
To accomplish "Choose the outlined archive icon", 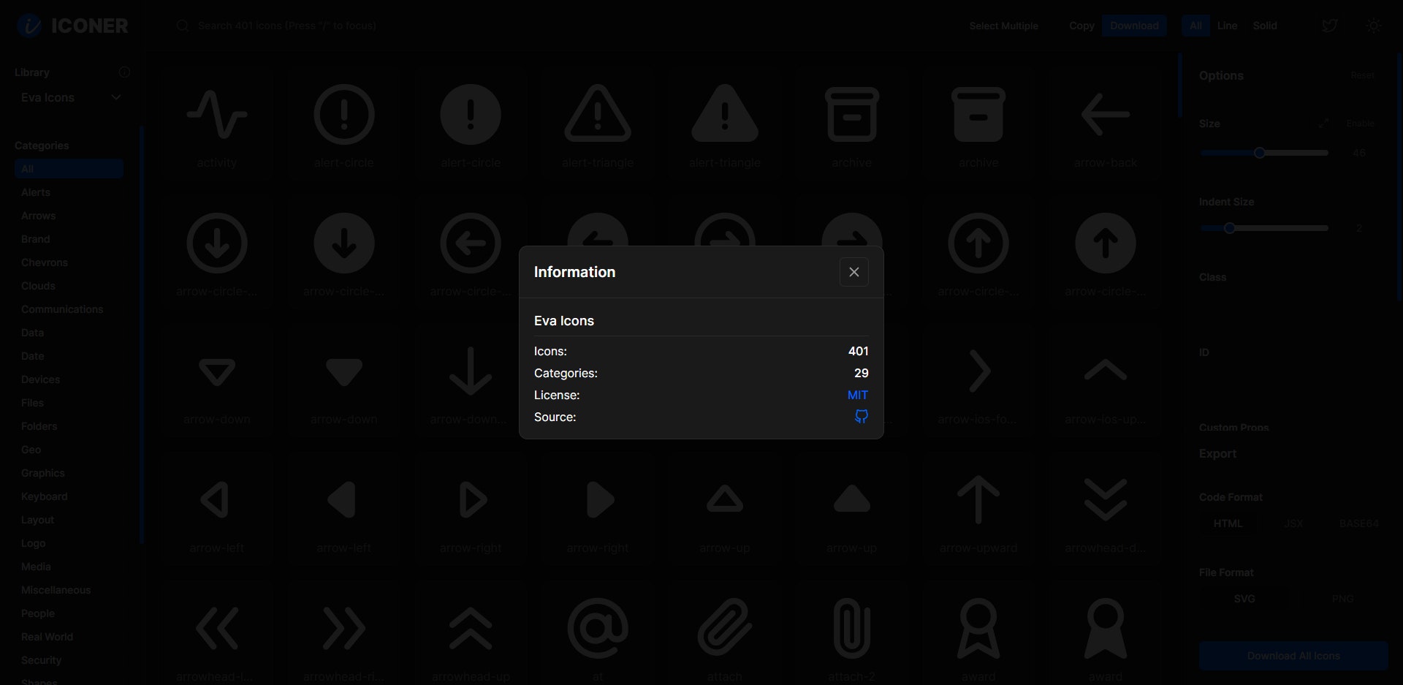I will 851,124.
